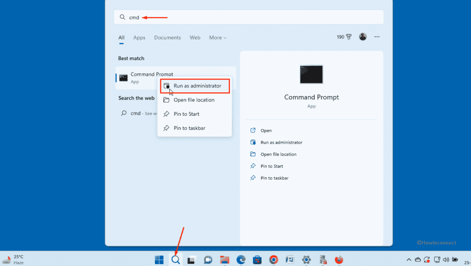Launch Firefox from the taskbar
Viewport: 471px width, 266px height.
pos(339,260)
